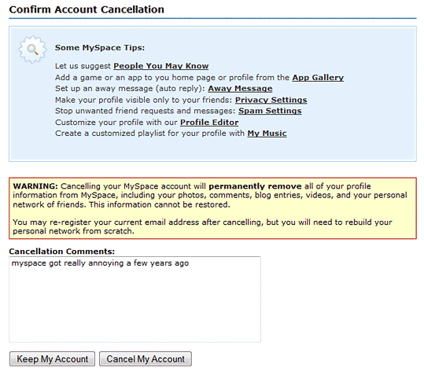Visit the My Music link
The height and width of the screenshot is (371, 424).
click(x=267, y=134)
